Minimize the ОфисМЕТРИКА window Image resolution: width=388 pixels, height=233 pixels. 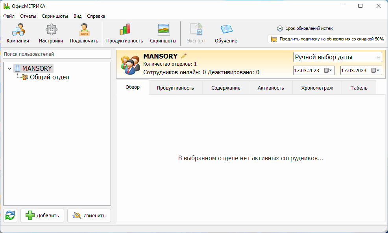coord(343,6)
